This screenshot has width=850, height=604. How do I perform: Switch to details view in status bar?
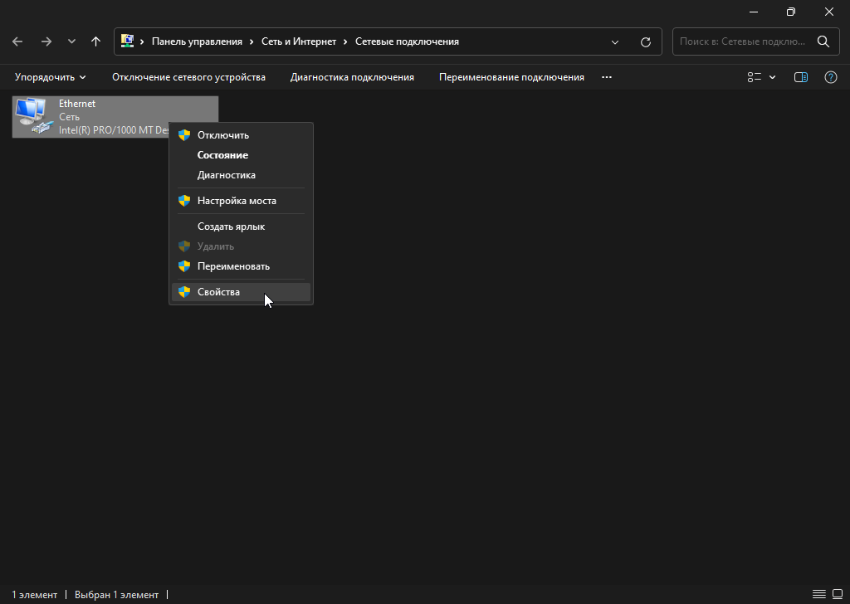(819, 594)
